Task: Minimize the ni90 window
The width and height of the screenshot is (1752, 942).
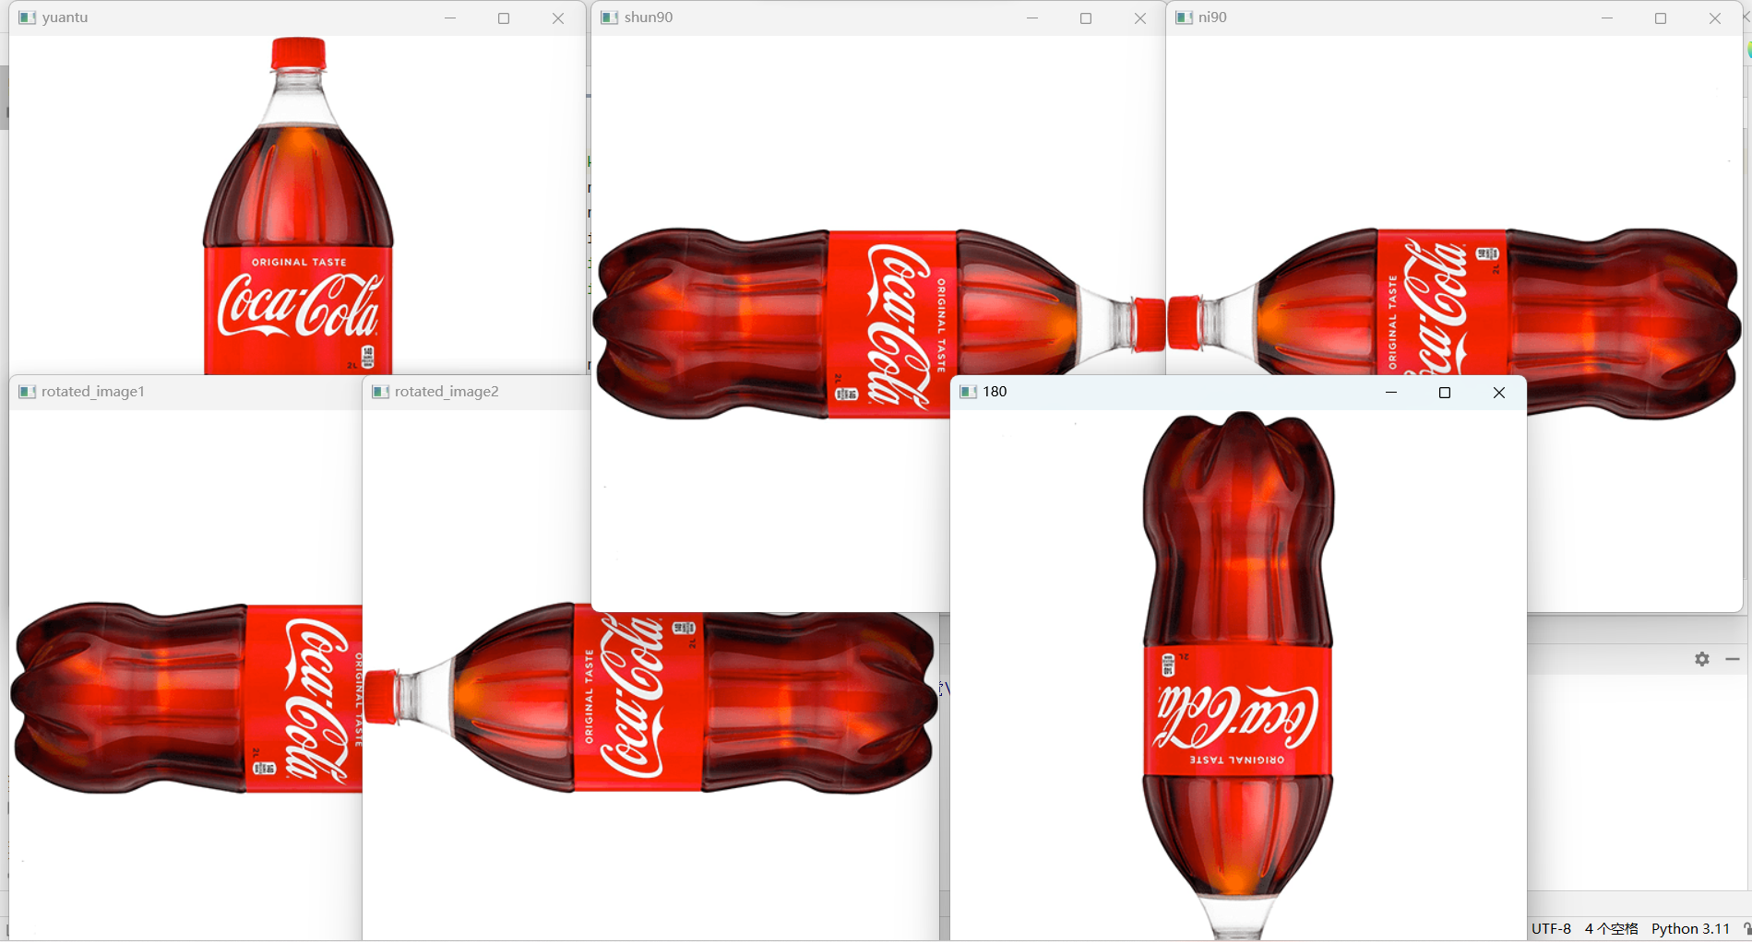Action: tap(1607, 18)
